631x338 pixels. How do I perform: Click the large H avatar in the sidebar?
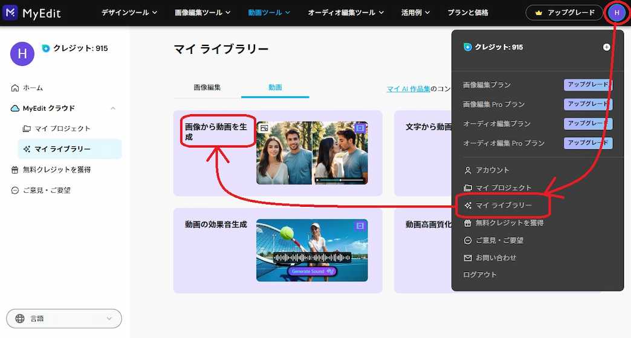[22, 54]
